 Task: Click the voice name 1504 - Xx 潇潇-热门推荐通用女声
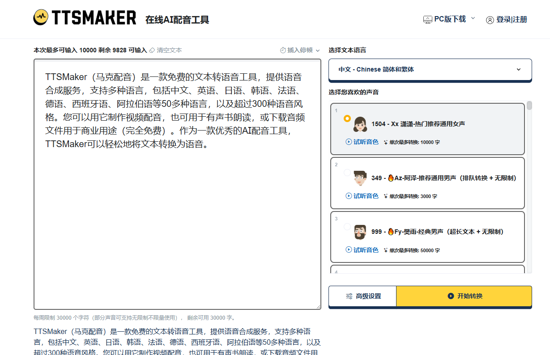[x=418, y=124]
